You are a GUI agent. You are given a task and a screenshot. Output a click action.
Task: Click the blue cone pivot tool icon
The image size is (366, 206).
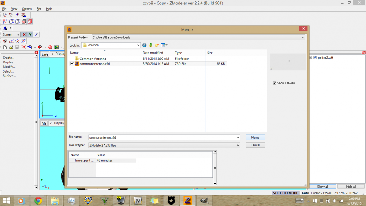point(5,28)
